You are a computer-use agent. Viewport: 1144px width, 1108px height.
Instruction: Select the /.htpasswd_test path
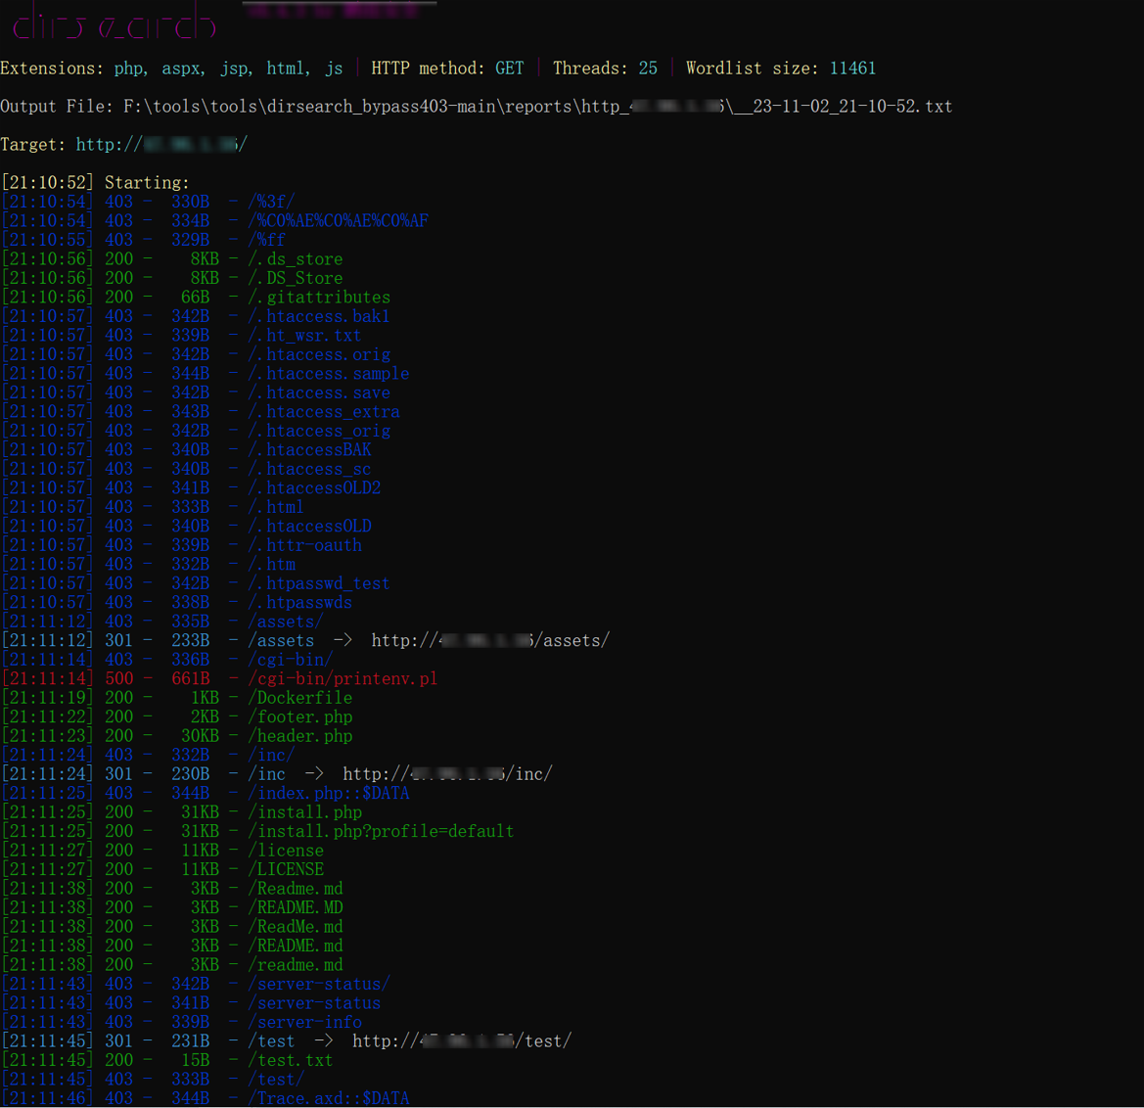coord(319,583)
